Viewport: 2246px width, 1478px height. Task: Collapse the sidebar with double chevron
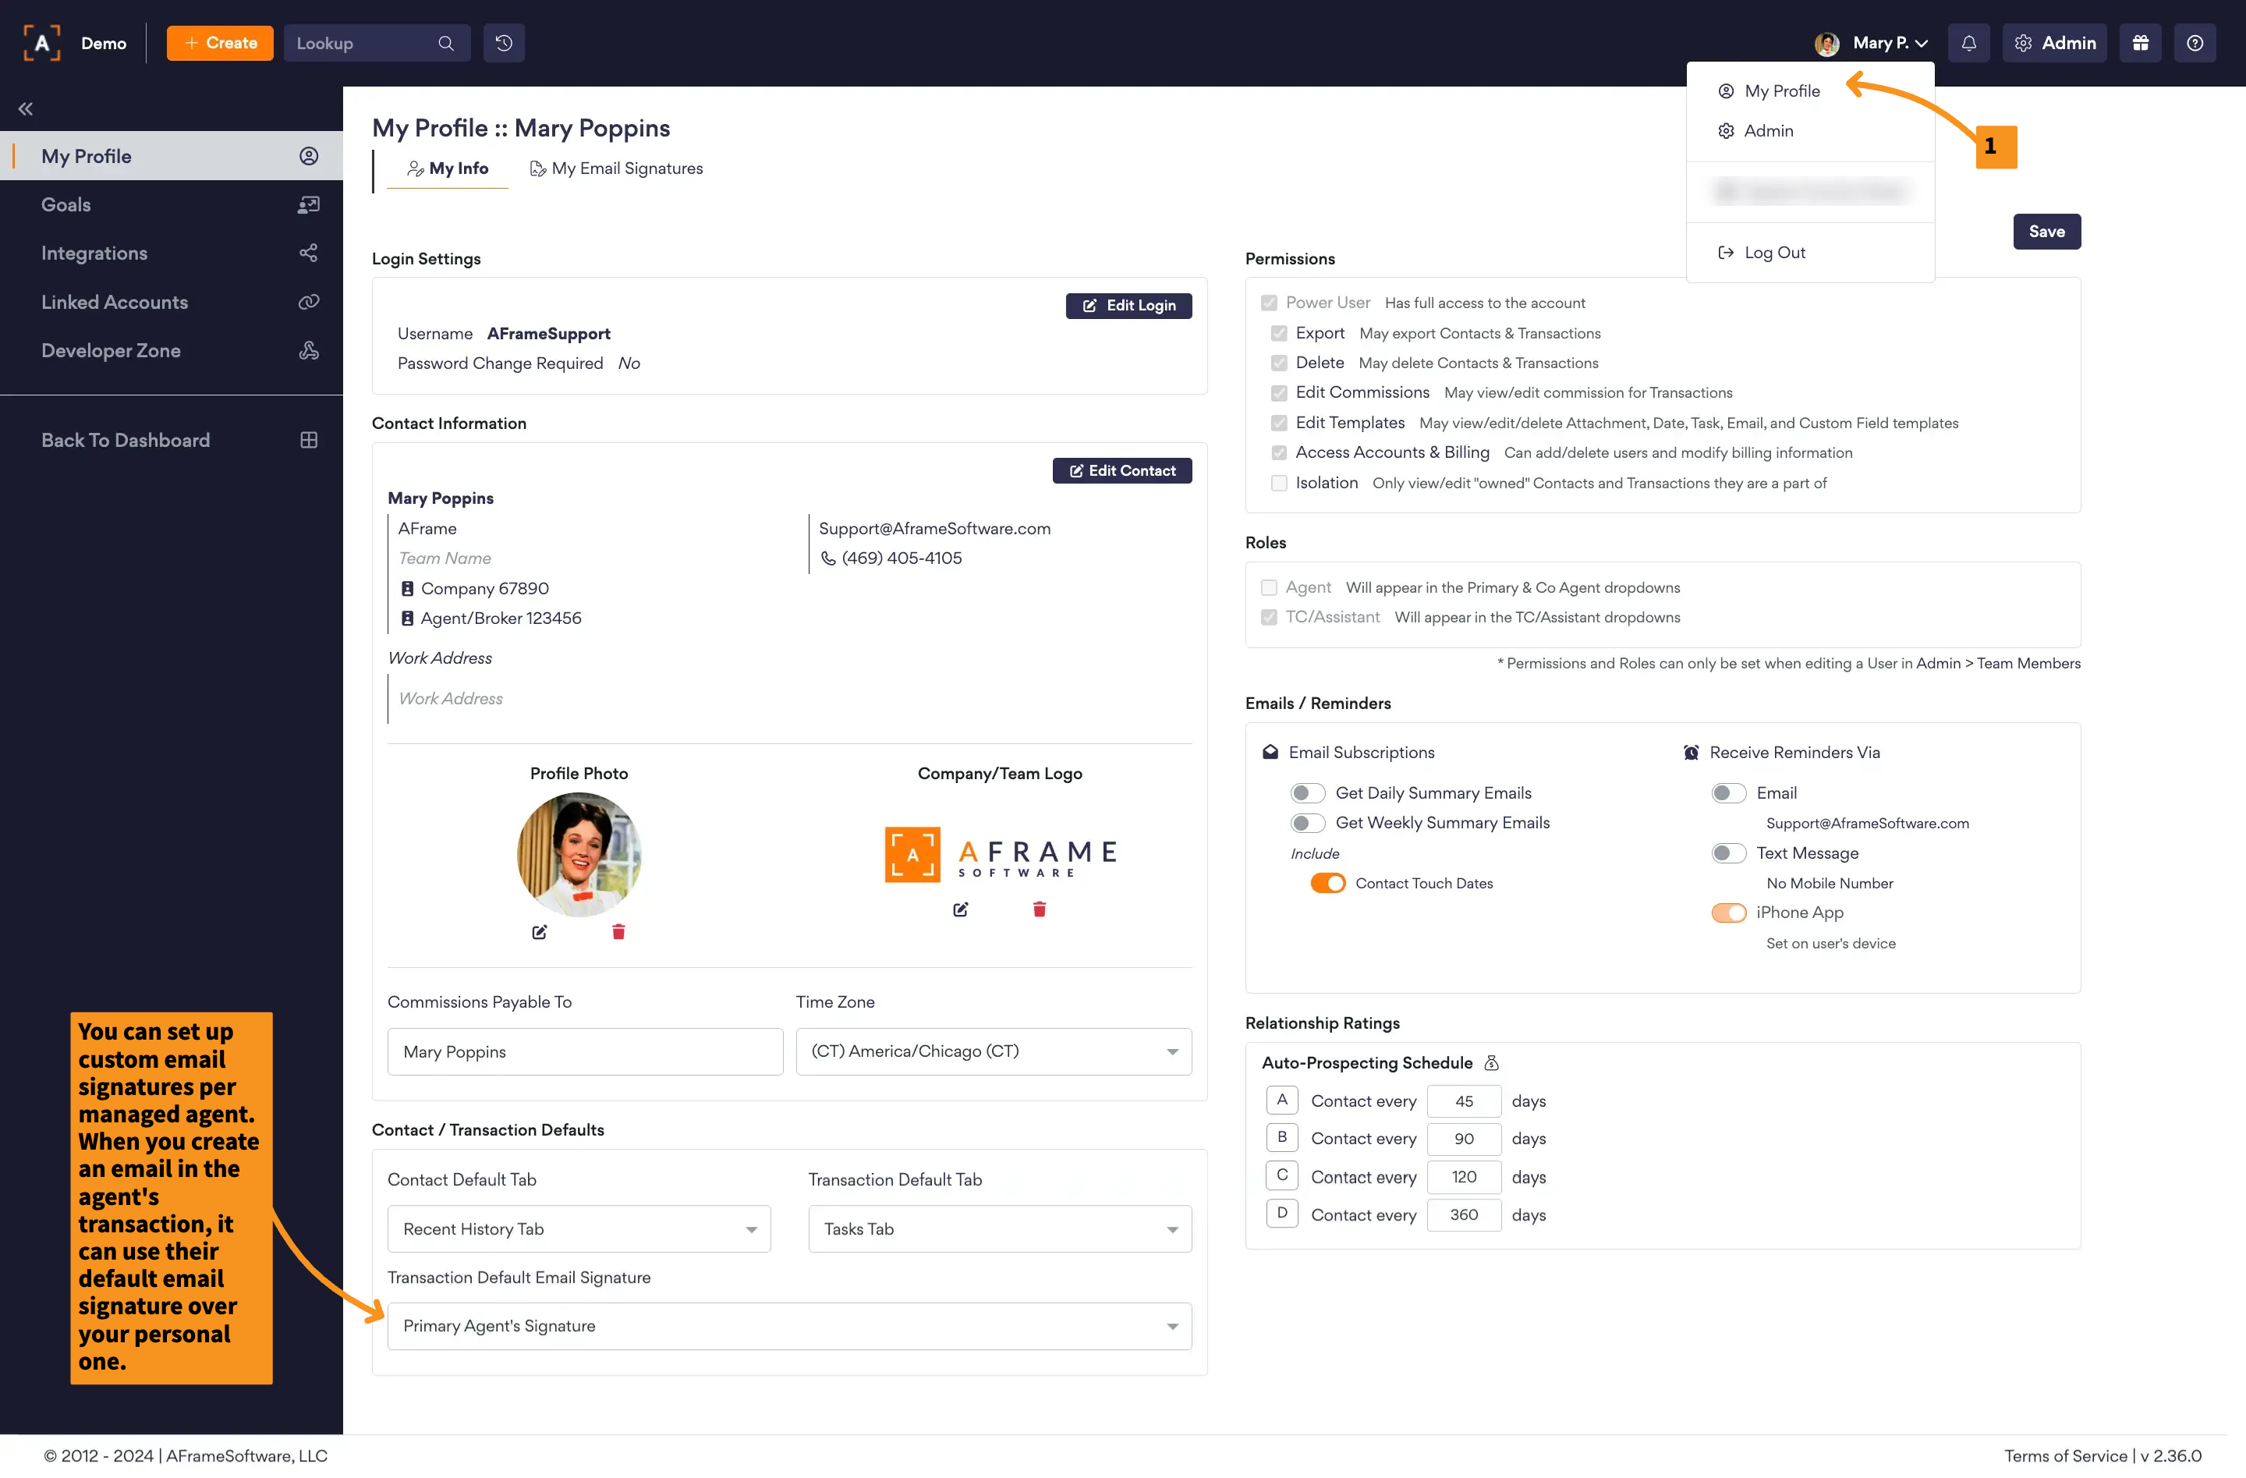[26, 108]
